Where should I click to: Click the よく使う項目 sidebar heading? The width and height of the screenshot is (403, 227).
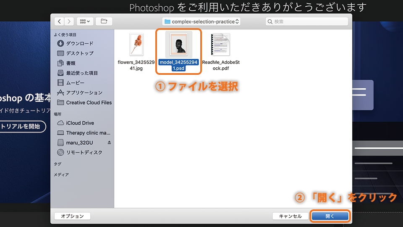(65, 35)
